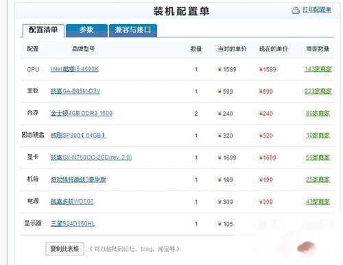View the 59家商家 merchants link

click(x=318, y=157)
